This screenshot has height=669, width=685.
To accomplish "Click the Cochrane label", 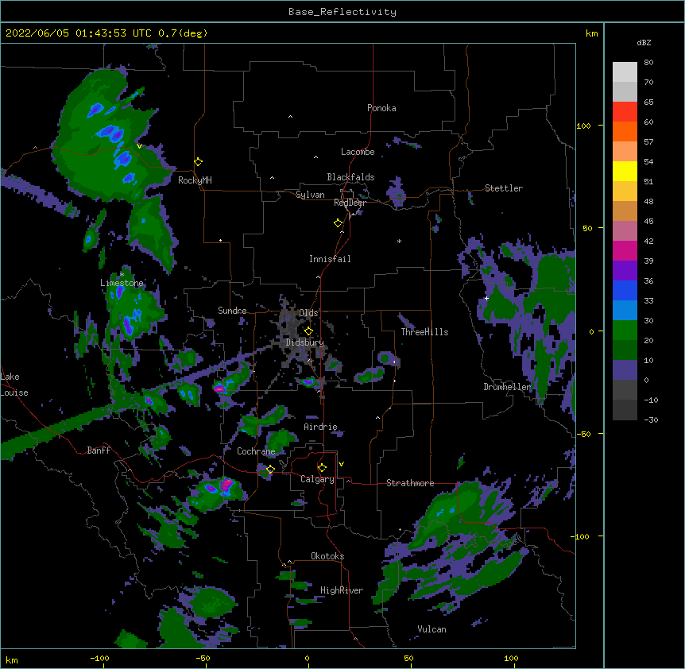I will [256, 451].
